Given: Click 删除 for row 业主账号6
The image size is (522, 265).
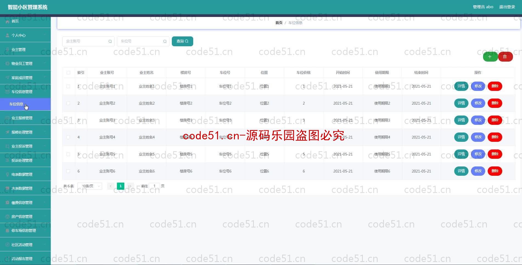Looking at the screenshot, I should pyautogui.click(x=495, y=171).
